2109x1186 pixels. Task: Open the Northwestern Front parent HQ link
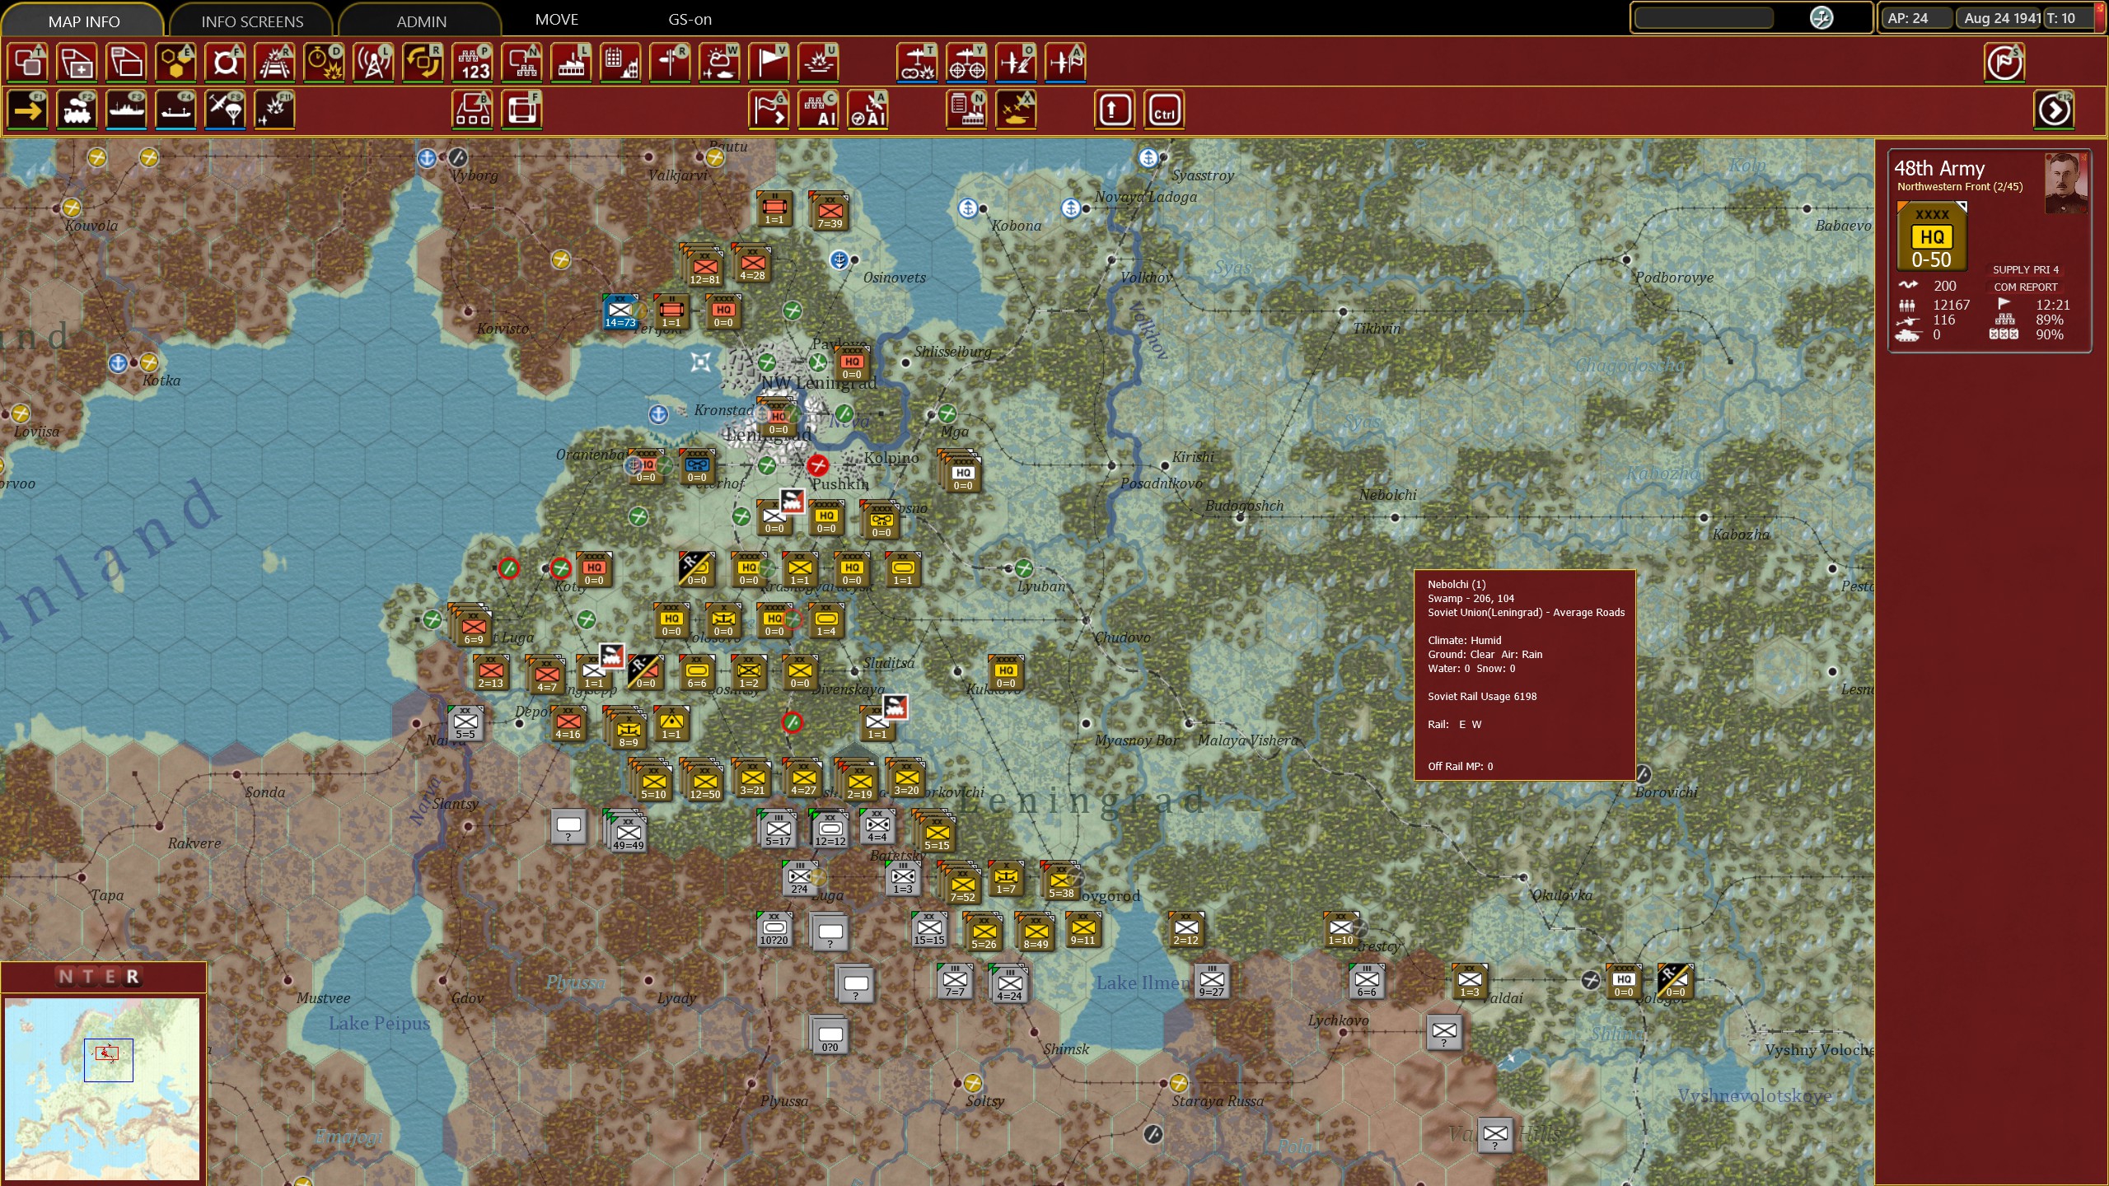tap(1959, 187)
